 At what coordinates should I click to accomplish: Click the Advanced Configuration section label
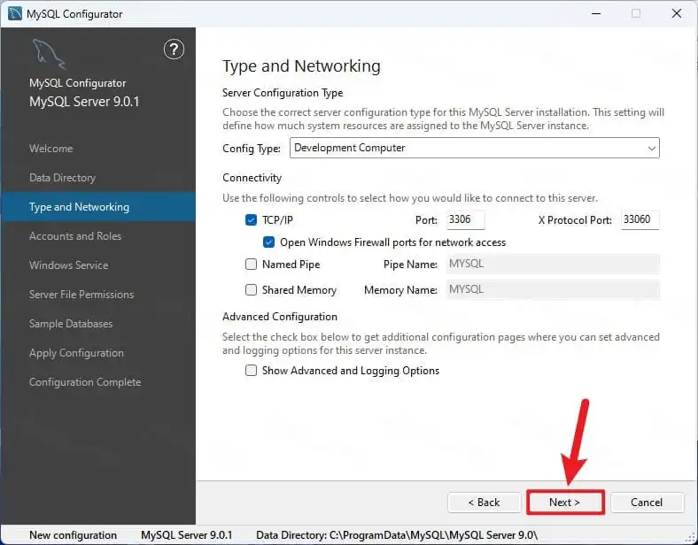coord(280,317)
